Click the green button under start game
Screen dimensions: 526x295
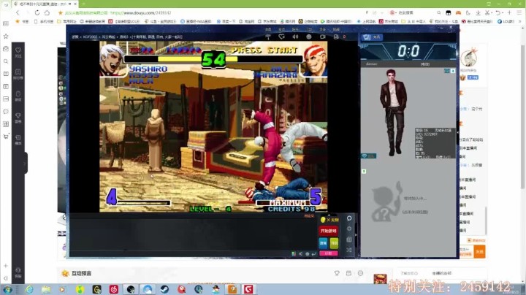tap(334, 242)
